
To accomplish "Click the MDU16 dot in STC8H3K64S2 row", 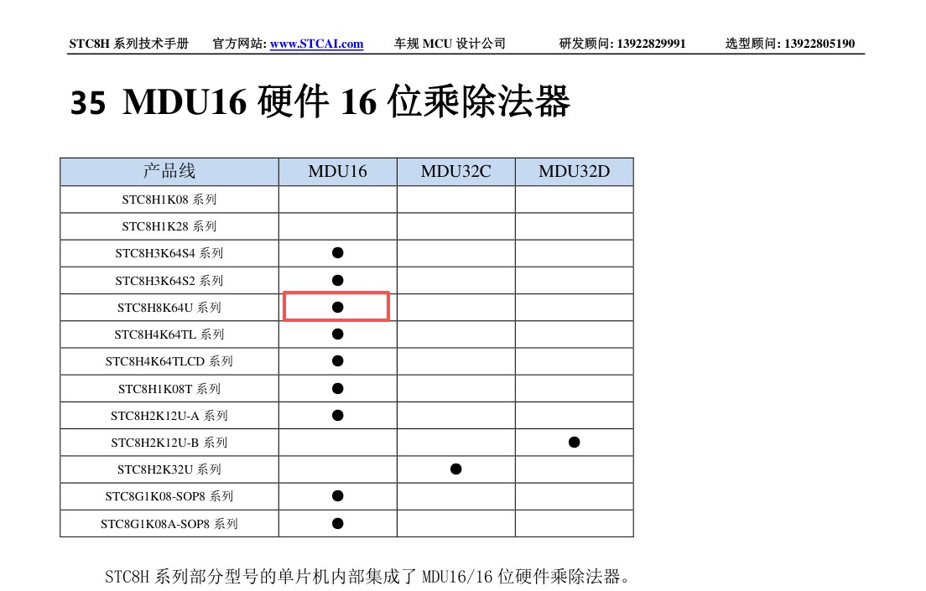I will 338,280.
